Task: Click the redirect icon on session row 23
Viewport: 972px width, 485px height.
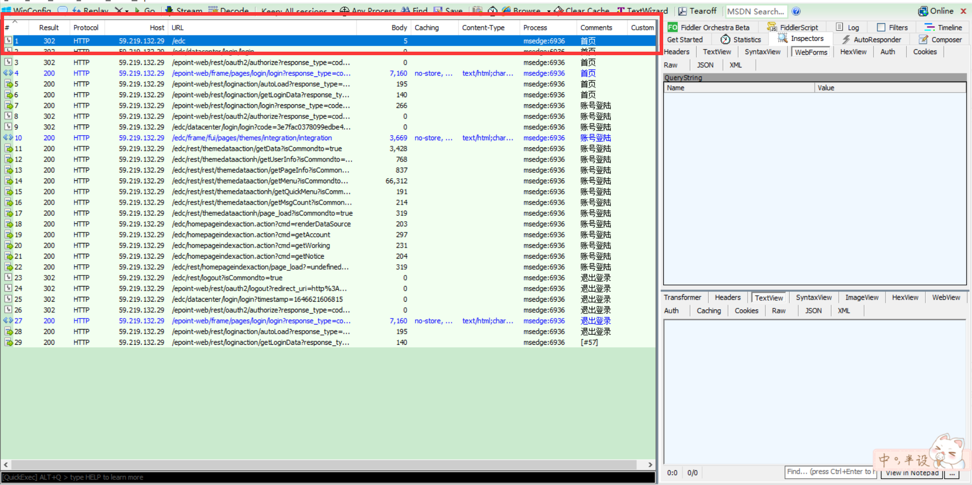Action: (x=9, y=277)
